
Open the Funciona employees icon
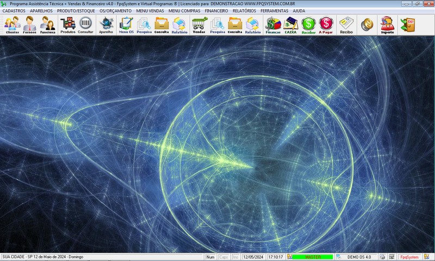click(x=47, y=25)
